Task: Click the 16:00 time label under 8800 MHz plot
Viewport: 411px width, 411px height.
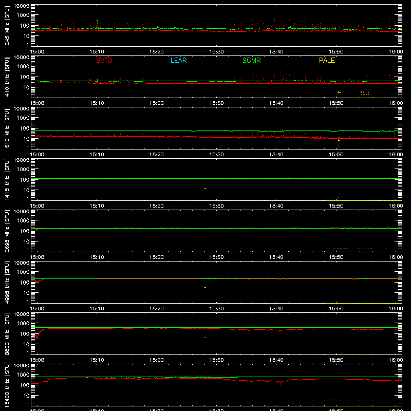Action: point(396,360)
